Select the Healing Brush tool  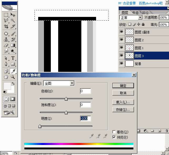click(x=6, y=34)
